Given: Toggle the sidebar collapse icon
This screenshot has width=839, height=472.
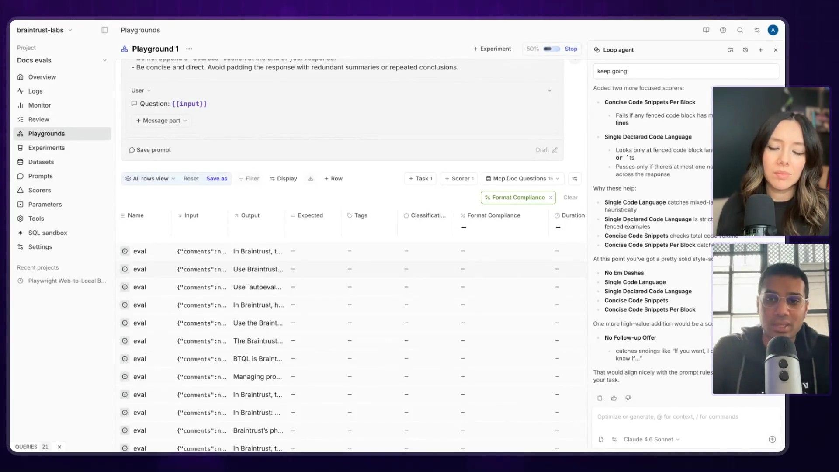Looking at the screenshot, I should [x=104, y=30].
